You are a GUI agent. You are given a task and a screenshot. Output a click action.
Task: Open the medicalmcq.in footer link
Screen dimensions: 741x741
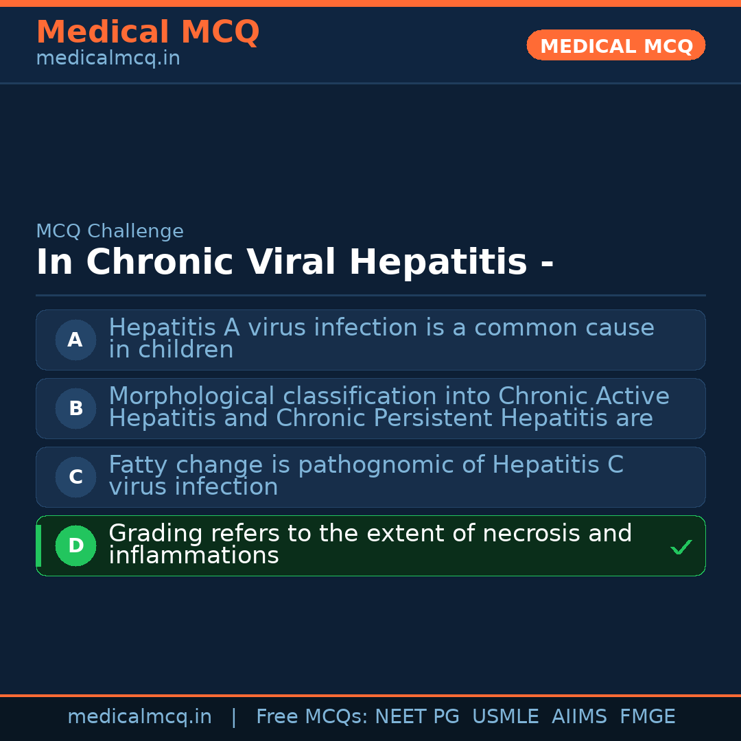click(139, 717)
